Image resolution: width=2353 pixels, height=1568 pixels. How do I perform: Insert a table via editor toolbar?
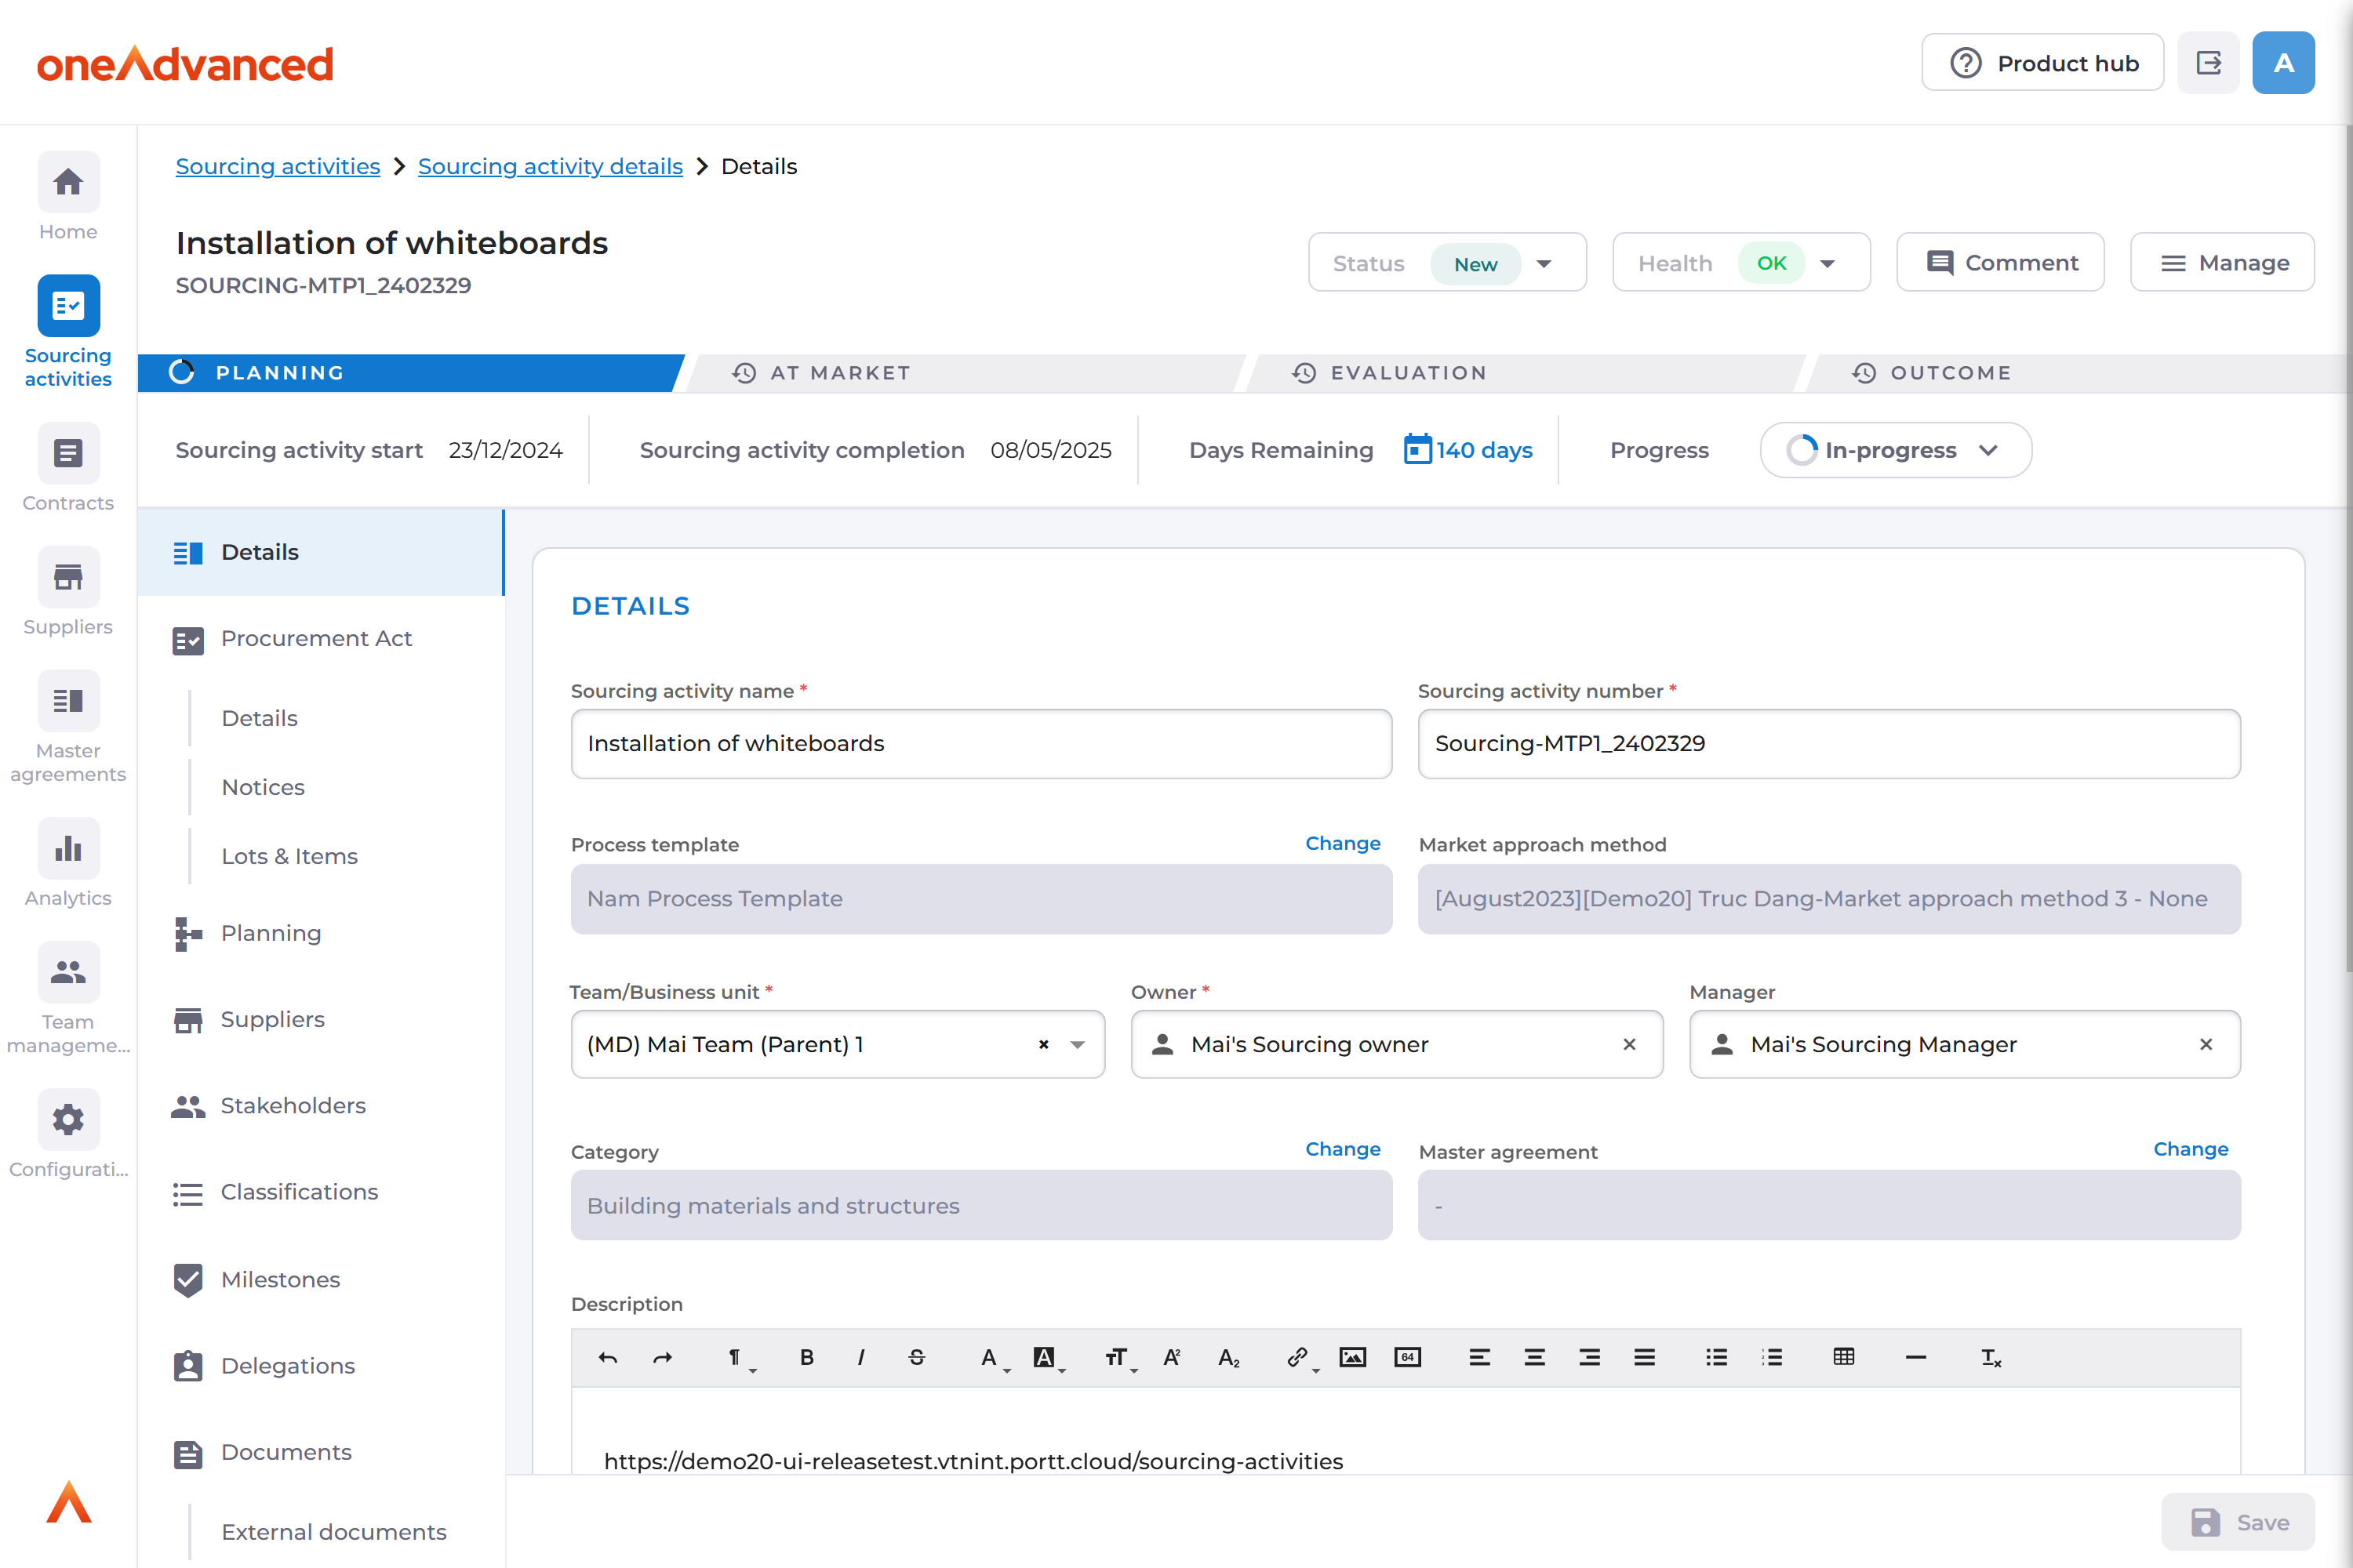(x=1842, y=1357)
